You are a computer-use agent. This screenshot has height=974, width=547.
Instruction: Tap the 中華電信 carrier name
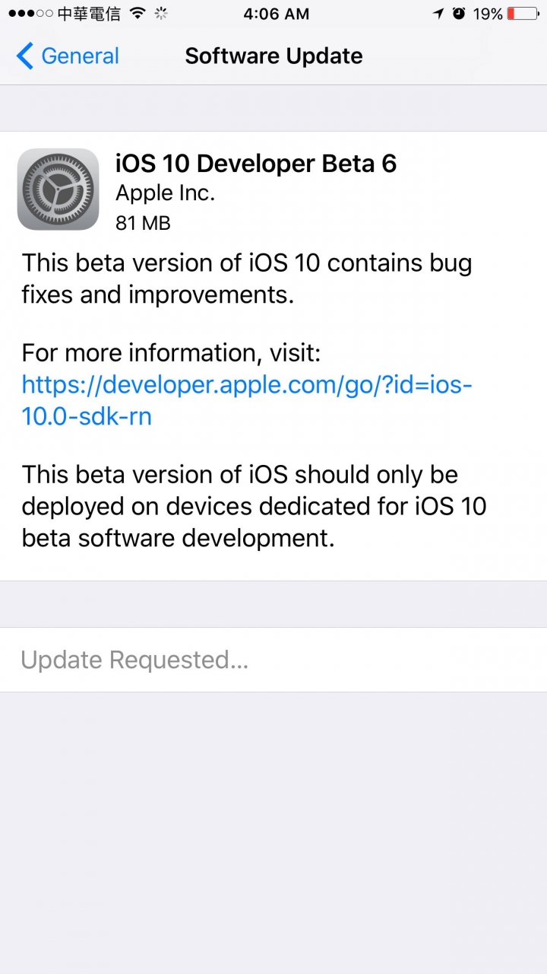point(89,14)
